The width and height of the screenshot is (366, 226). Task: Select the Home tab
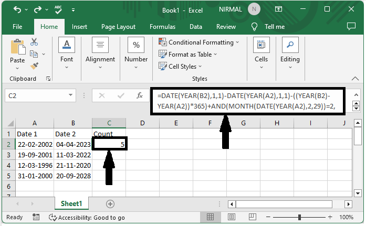click(49, 27)
